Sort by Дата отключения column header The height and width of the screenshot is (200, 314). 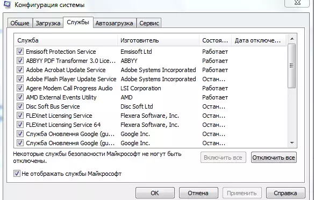pyautogui.click(x=259, y=40)
